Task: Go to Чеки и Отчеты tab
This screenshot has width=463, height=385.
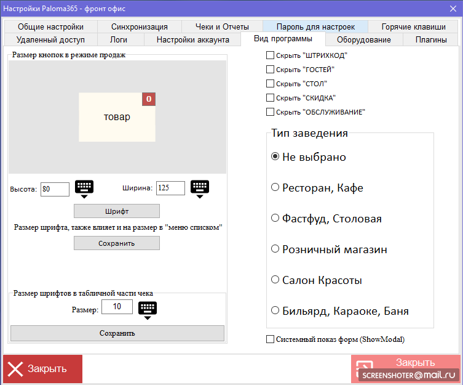Action: 222,27
